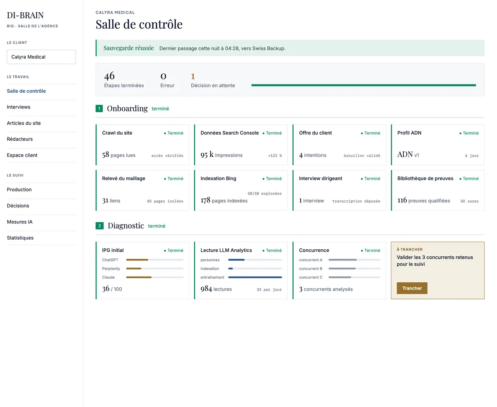497x407 pixels.
Task: Click the '95 k impressions' value
Action: tap(222, 155)
